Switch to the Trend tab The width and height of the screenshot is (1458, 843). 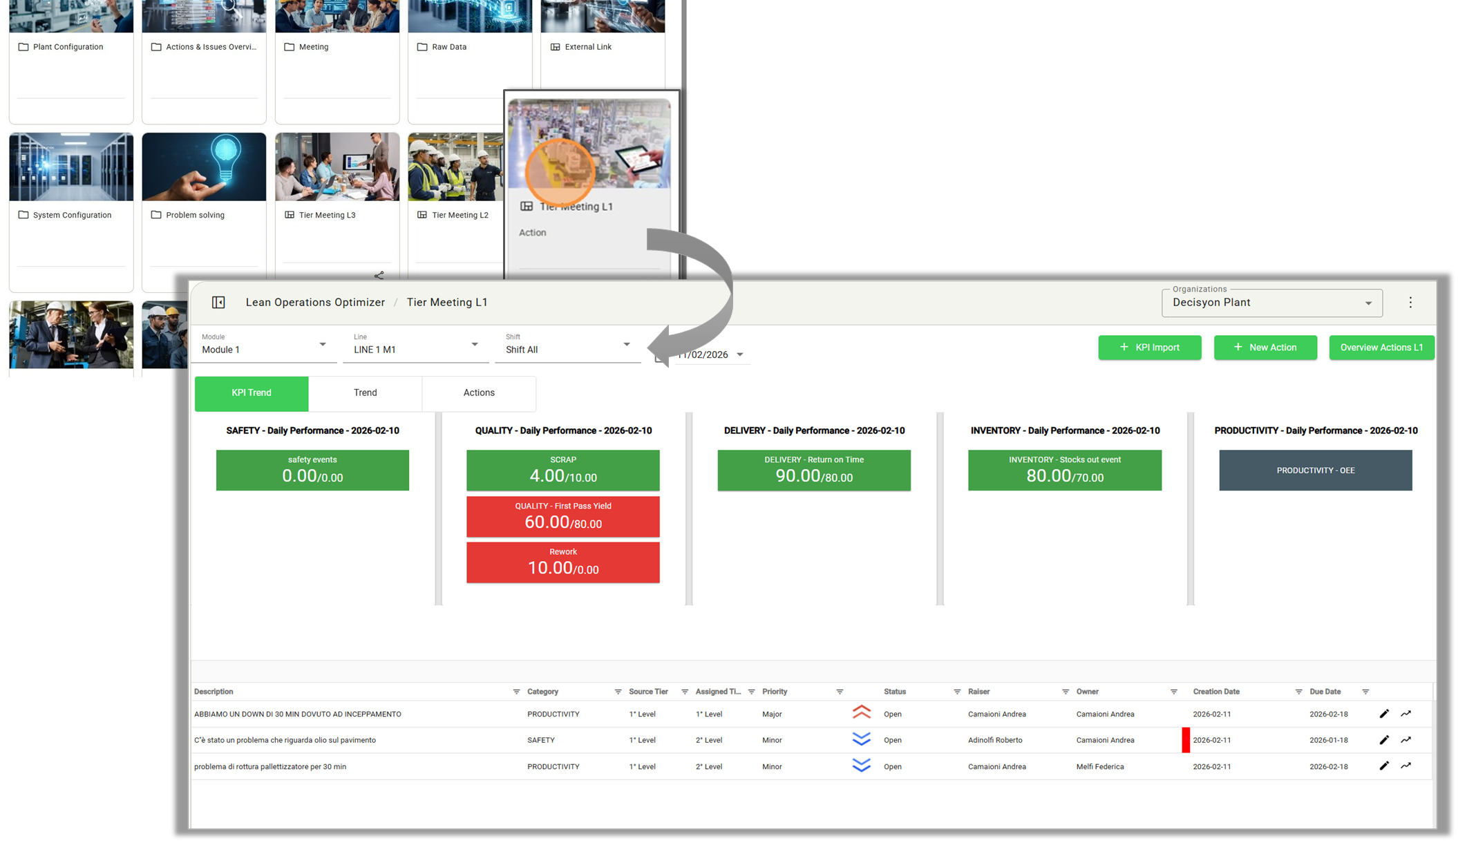coord(365,392)
